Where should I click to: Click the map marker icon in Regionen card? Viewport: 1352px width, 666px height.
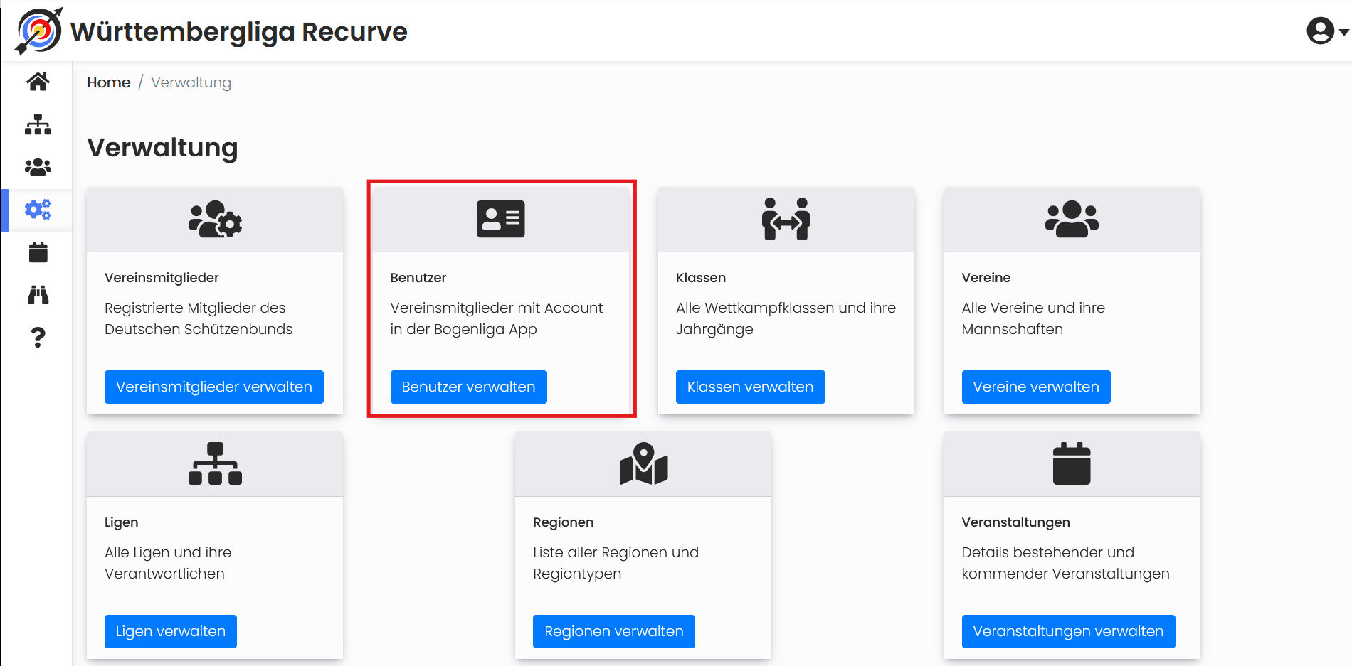(x=644, y=463)
